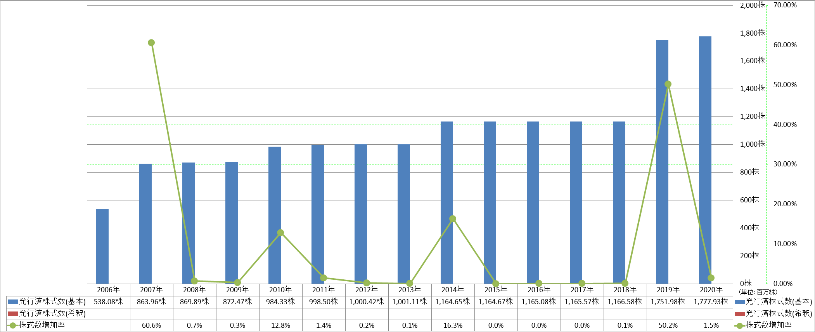Viewport: 815px width, 332px height.
Task: Click the 30.00% secondary axis label
Action: tap(785, 164)
